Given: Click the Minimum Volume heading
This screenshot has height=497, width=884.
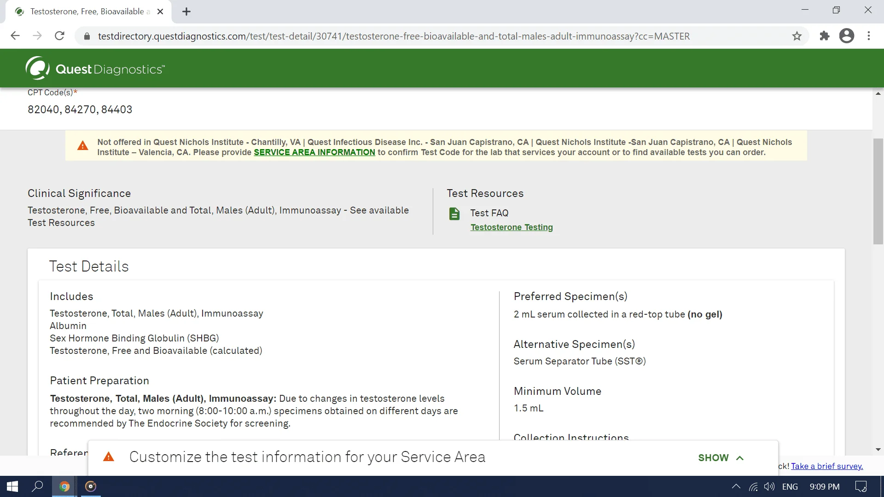Looking at the screenshot, I should (558, 391).
